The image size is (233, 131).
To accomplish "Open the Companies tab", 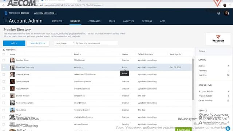I will (x=94, y=21).
